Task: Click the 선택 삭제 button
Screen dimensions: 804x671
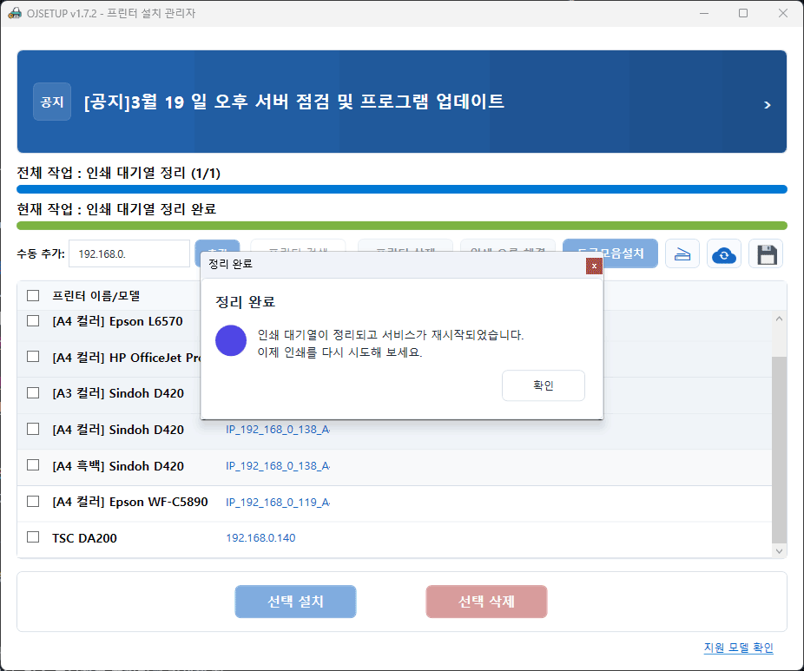Action: pyautogui.click(x=486, y=602)
